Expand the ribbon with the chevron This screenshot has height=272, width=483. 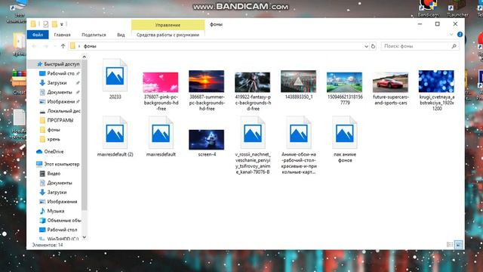[x=451, y=35]
